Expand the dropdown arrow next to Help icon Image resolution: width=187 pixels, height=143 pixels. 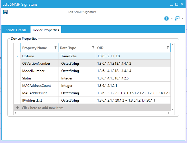(172, 18)
